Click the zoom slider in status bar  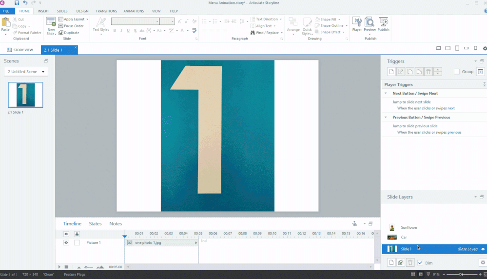pos(461,275)
